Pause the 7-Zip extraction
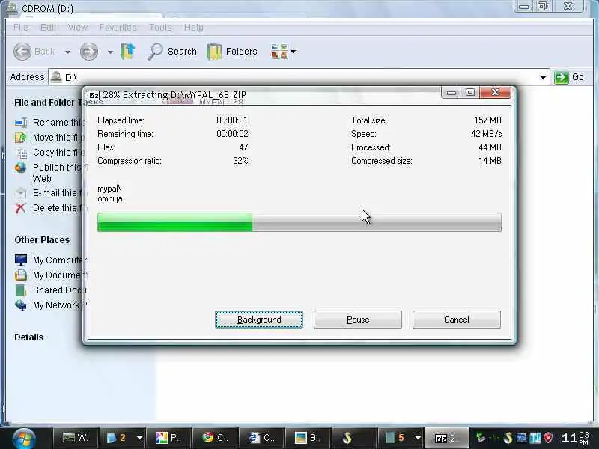Screen dimensions: 599x449 click(358, 320)
